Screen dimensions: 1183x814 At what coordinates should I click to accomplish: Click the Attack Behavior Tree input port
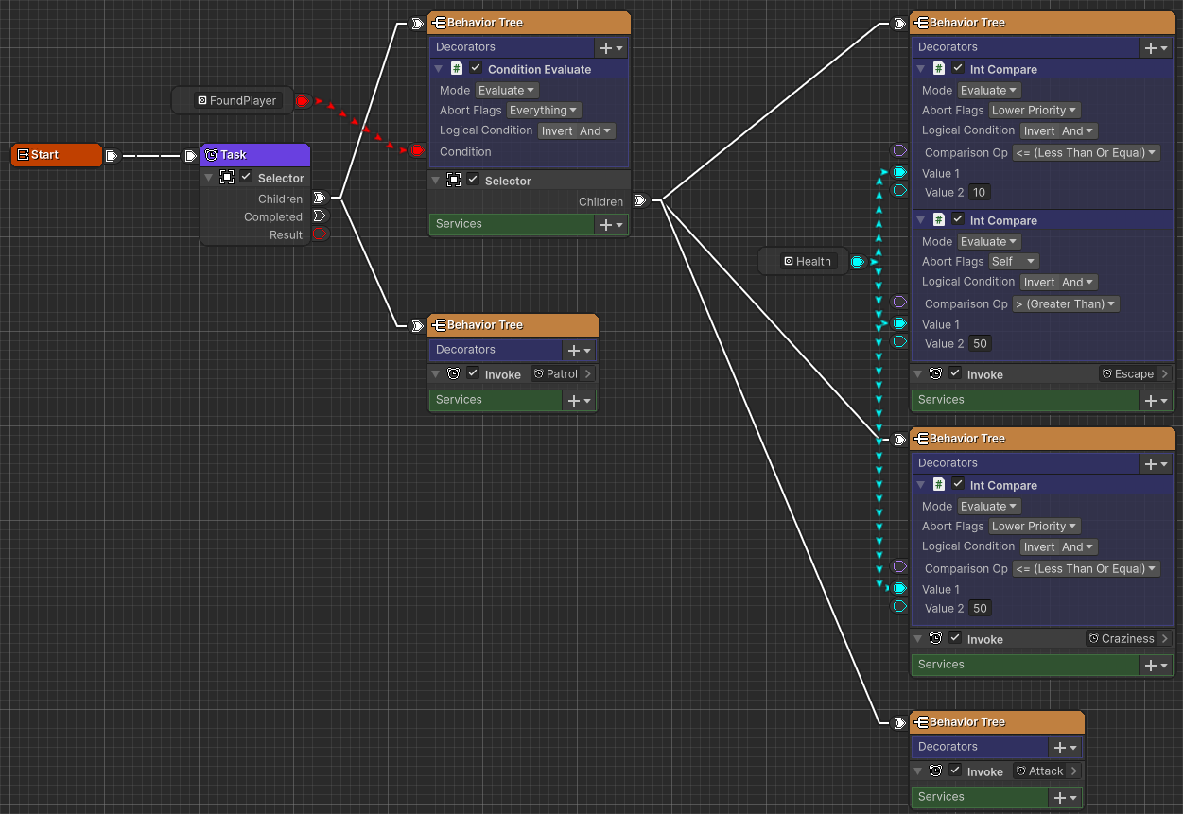point(899,723)
